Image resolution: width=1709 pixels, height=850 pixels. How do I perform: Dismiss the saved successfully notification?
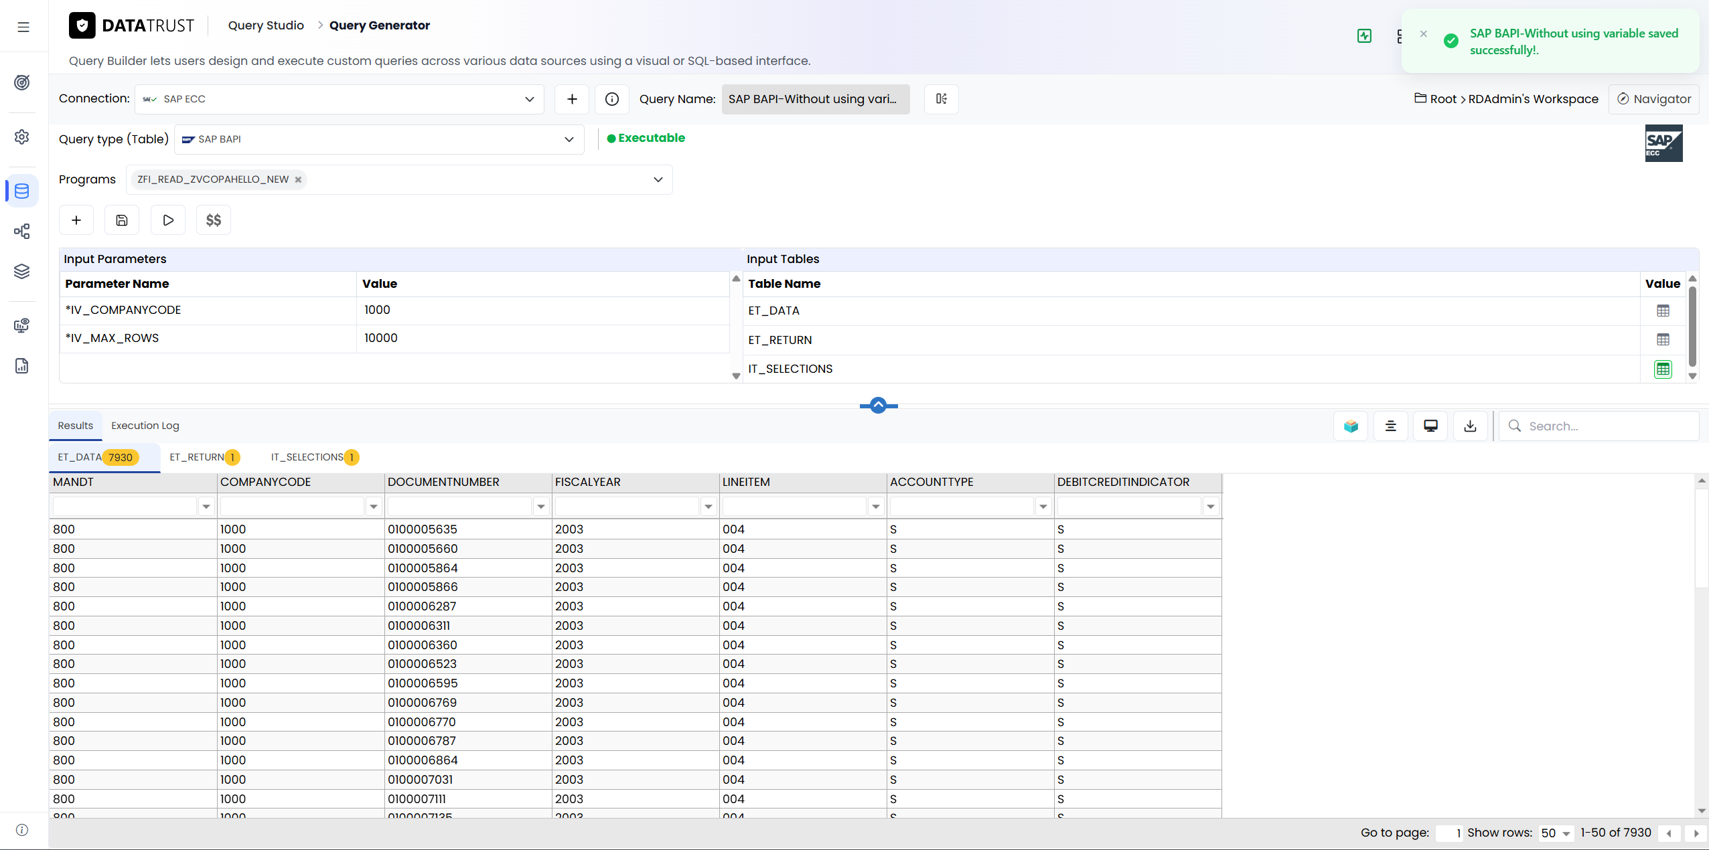(1424, 33)
